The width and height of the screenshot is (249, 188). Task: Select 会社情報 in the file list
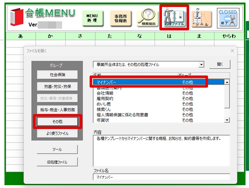pos(159,93)
